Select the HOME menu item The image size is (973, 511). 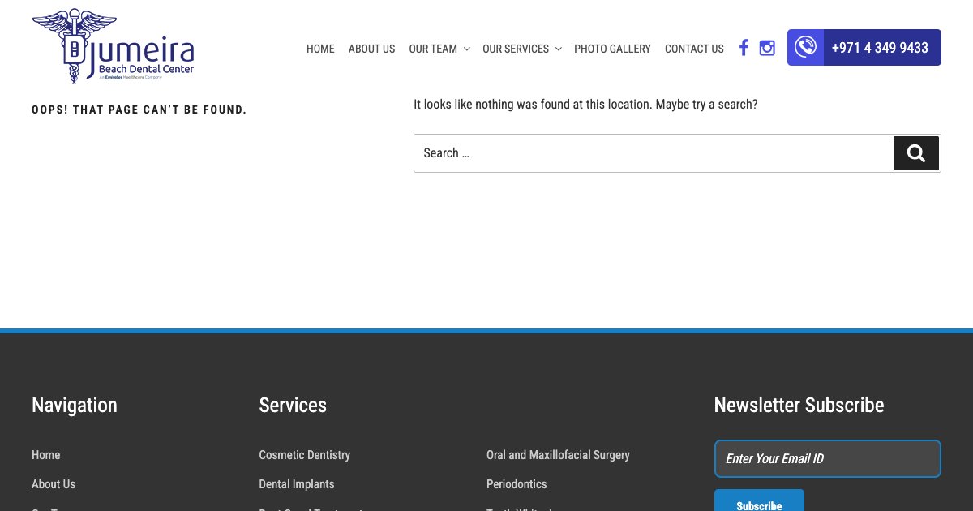[320, 49]
